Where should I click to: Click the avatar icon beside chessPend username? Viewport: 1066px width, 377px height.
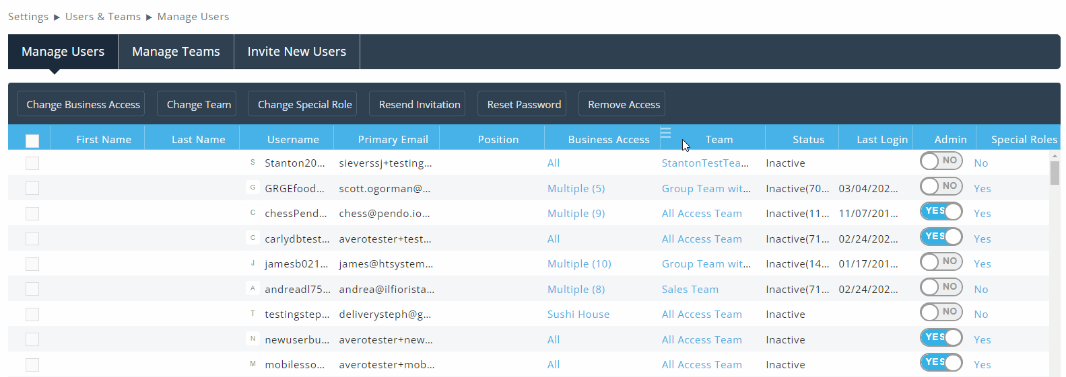click(253, 213)
